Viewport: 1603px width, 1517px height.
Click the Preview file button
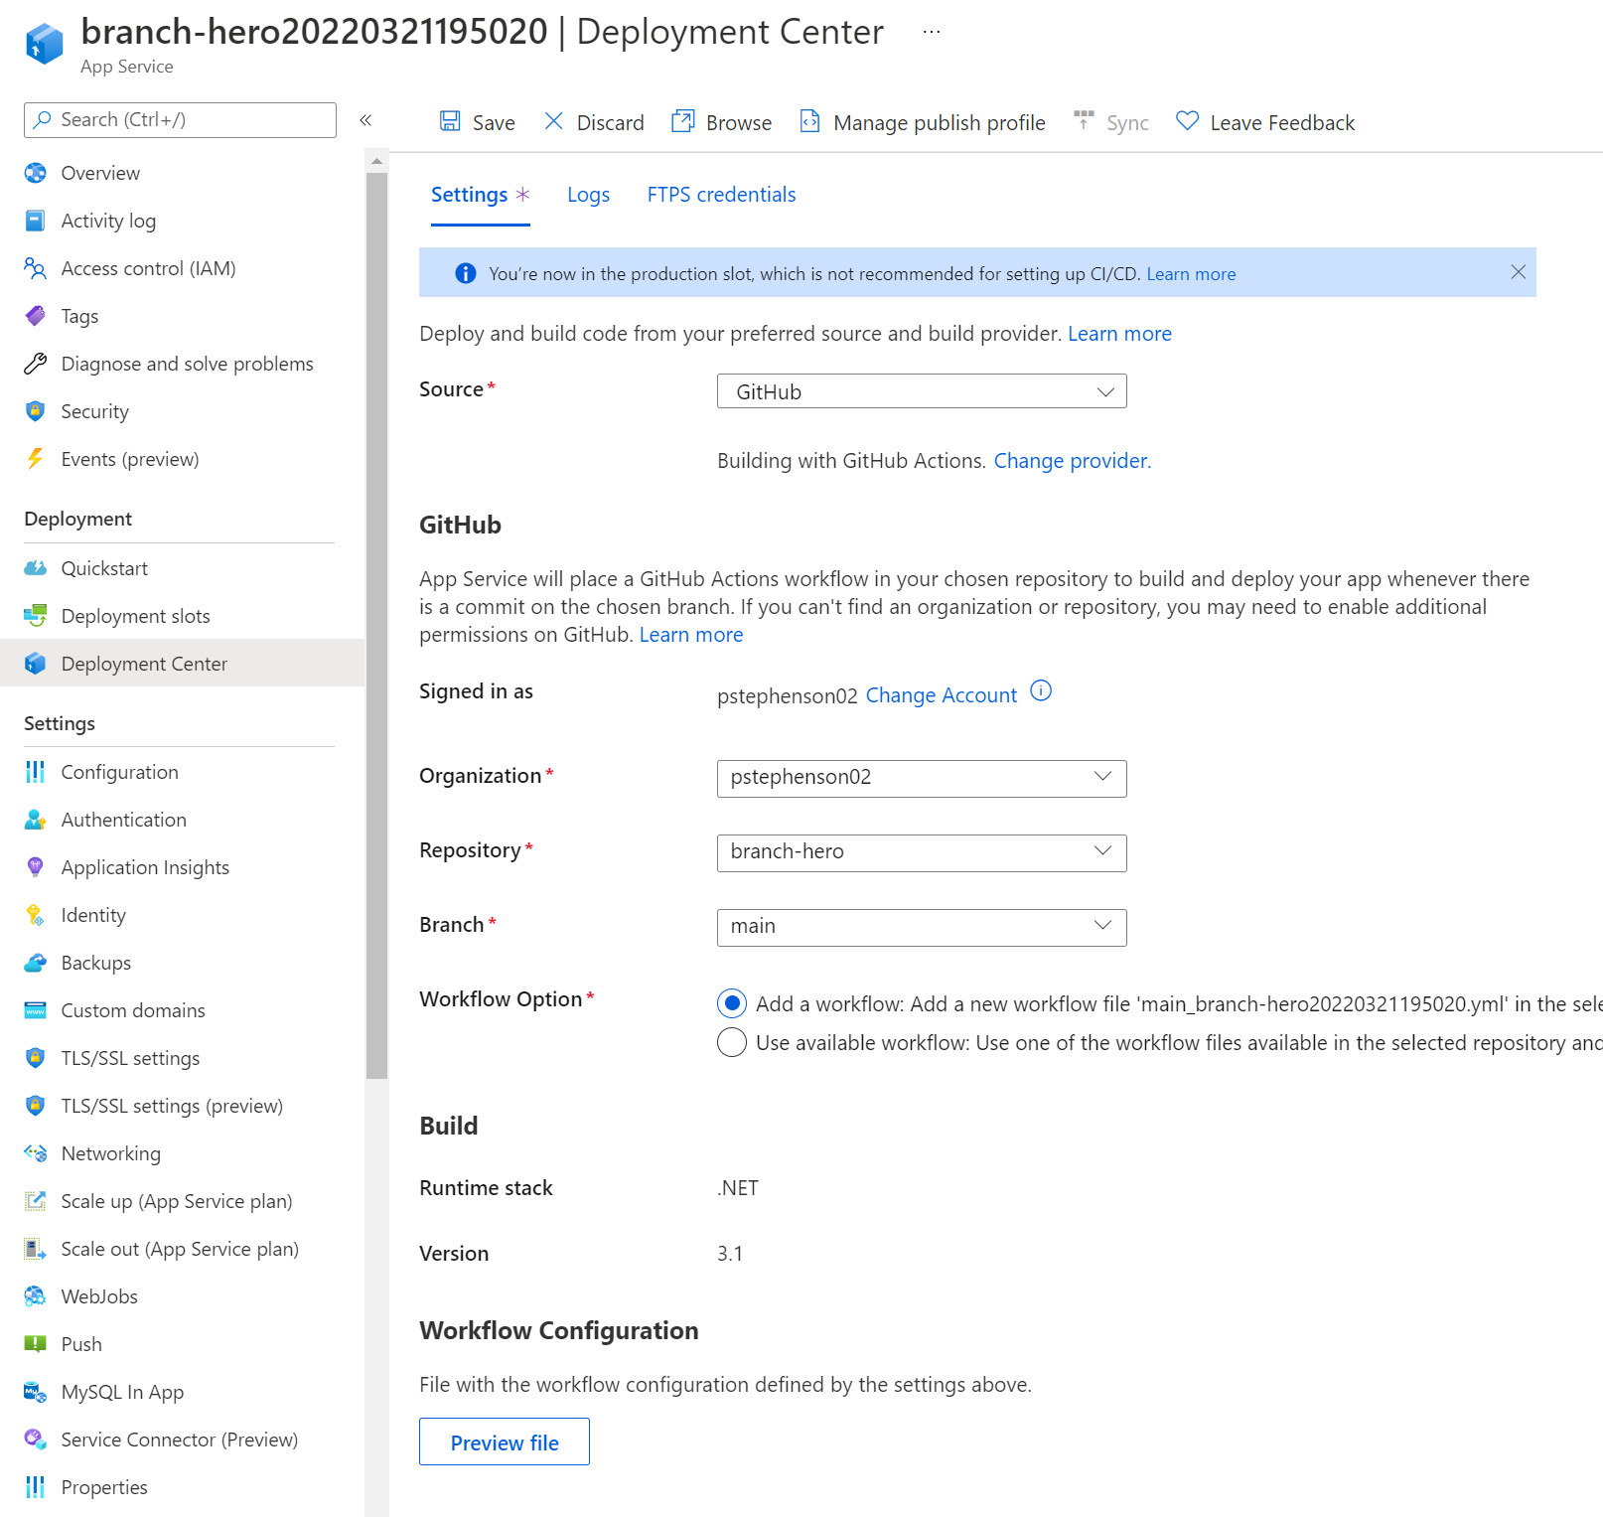[505, 1441]
